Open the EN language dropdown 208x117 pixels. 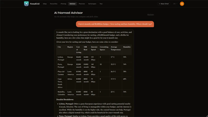[175, 4]
